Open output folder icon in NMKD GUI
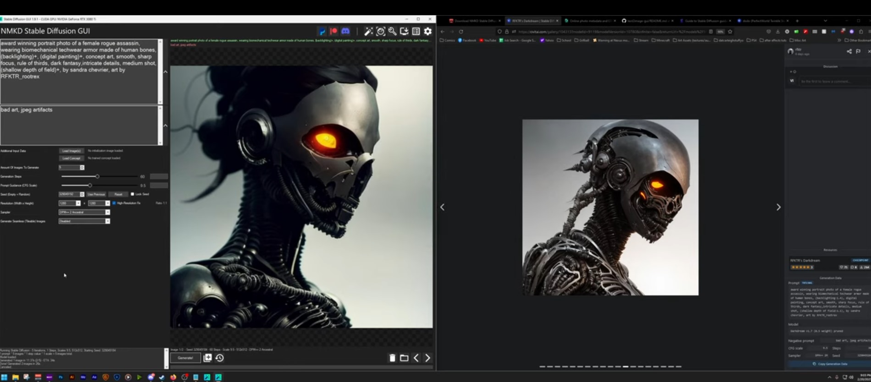 click(x=404, y=358)
